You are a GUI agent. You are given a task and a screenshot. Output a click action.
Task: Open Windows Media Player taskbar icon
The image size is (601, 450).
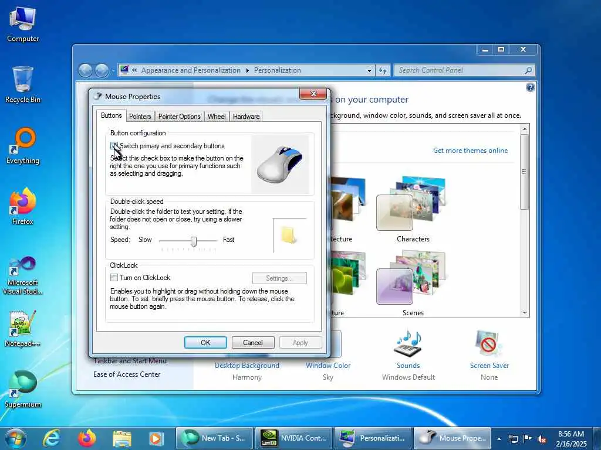click(156, 438)
